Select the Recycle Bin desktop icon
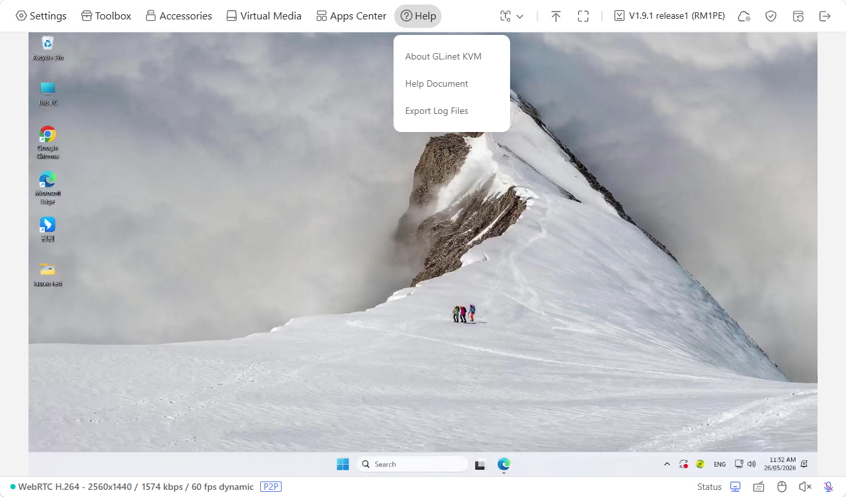The width and height of the screenshot is (846, 497). pyautogui.click(x=48, y=49)
